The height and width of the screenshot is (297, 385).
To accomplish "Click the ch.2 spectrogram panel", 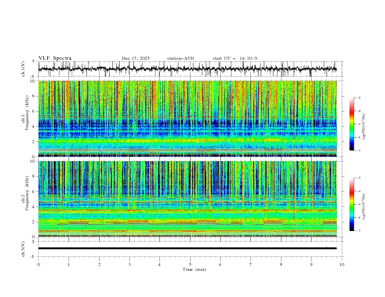I will pos(187,199).
